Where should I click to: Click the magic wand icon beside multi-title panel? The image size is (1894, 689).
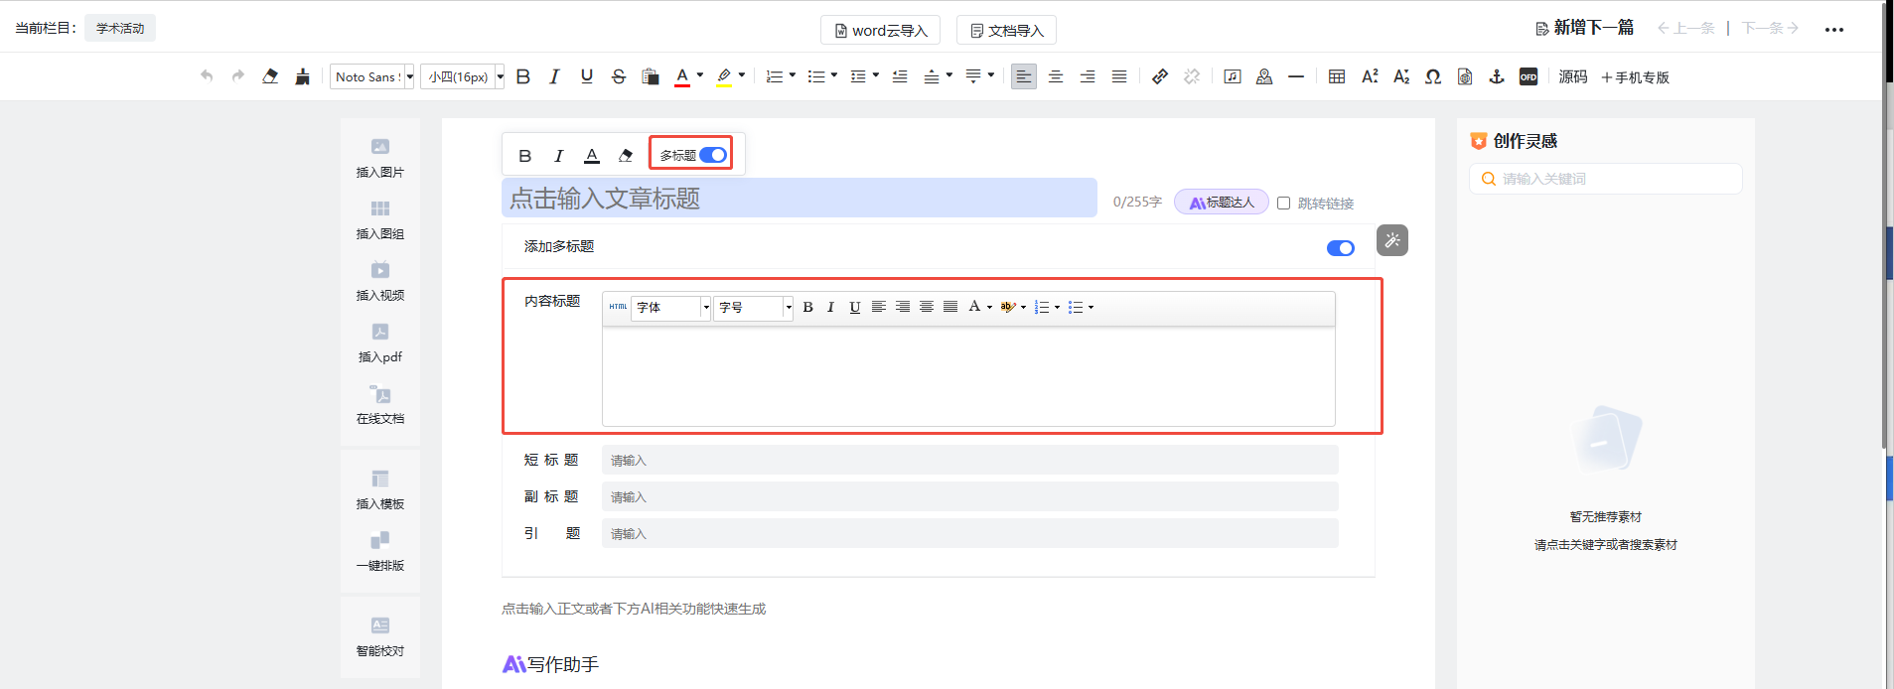pos(1392,240)
